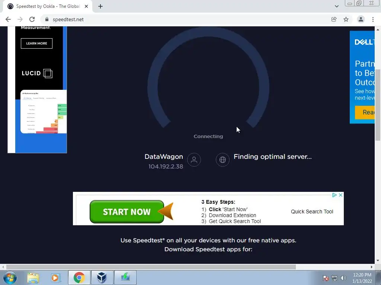
Task: Click the speedtest.net address bar
Action: [185, 19]
